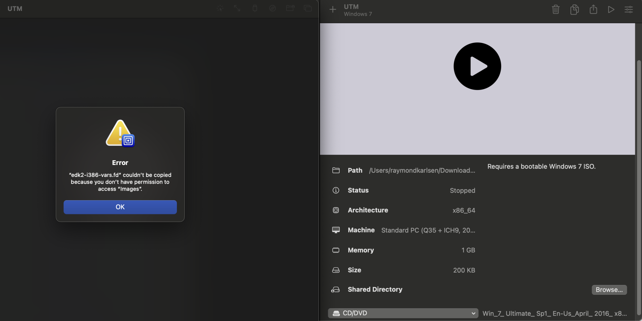Clone the VM with the duplicate icon
Image resolution: width=642 pixels, height=321 pixels.
click(574, 9)
